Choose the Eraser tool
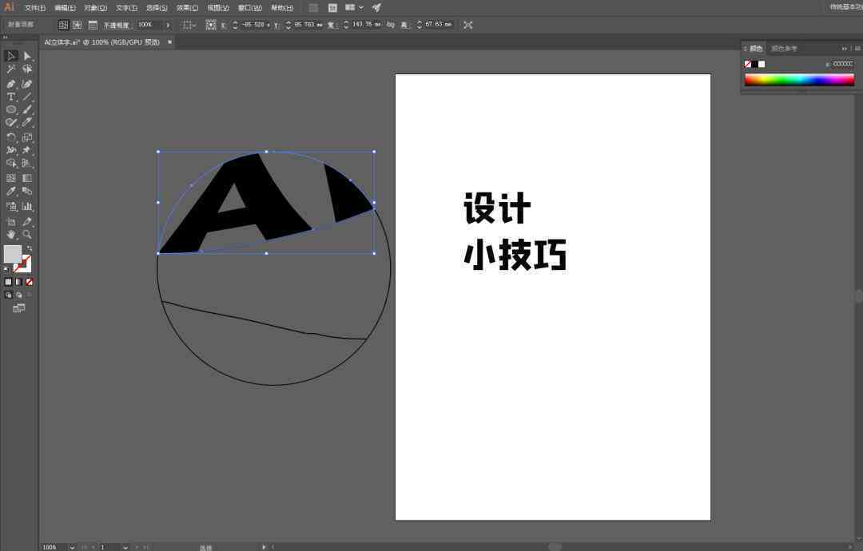Screen dimensions: 863x551 27,123
